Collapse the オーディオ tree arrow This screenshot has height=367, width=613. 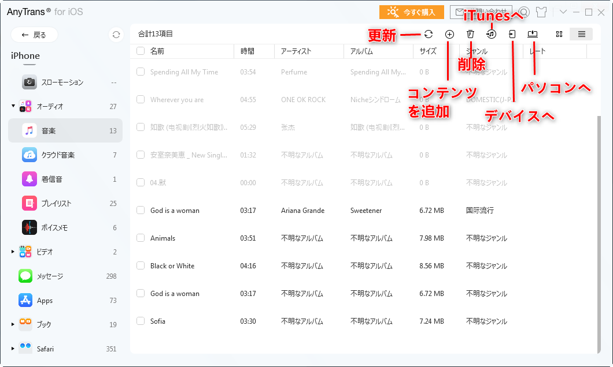coord(13,106)
